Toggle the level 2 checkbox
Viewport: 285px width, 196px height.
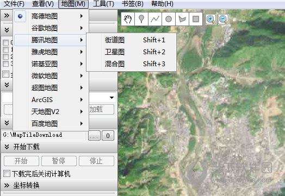click(5, 56)
